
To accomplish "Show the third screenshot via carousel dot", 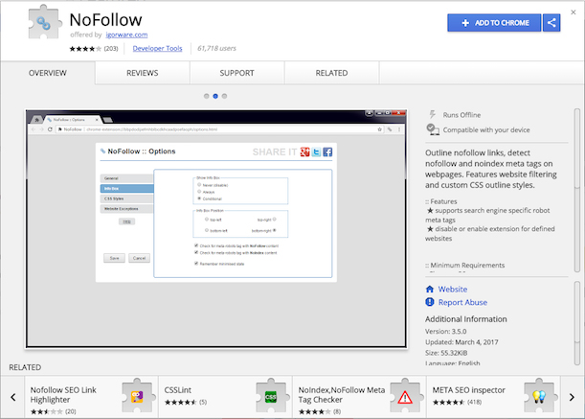I will [224, 96].
